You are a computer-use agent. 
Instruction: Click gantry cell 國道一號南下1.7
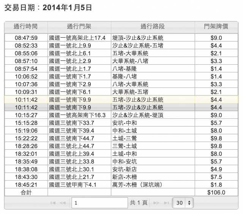pyautogui.click(x=79, y=76)
